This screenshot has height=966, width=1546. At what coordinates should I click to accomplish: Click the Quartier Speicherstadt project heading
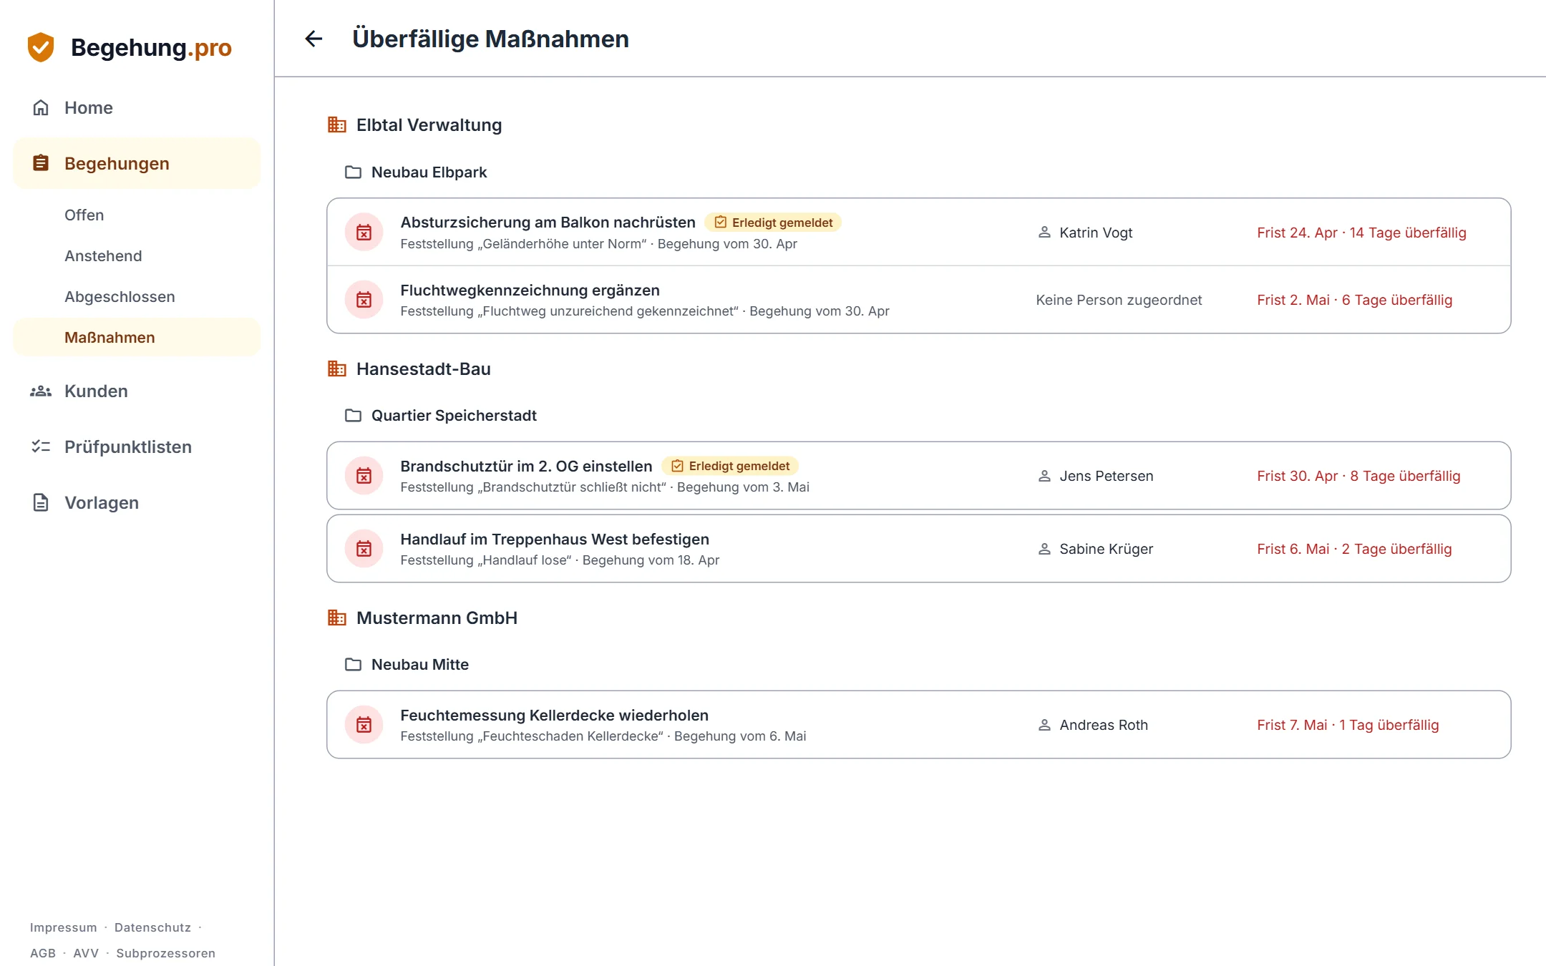[454, 415]
